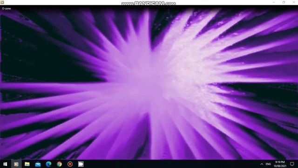Click the player app icon in title bar

click(x=2, y=2)
